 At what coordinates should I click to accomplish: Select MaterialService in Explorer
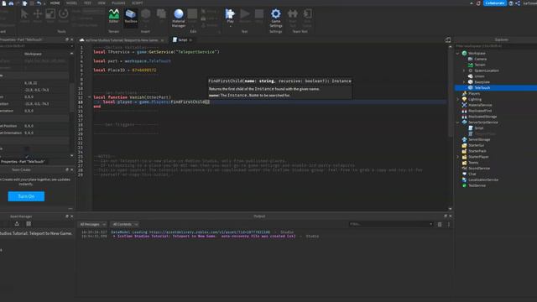pyautogui.click(x=480, y=105)
